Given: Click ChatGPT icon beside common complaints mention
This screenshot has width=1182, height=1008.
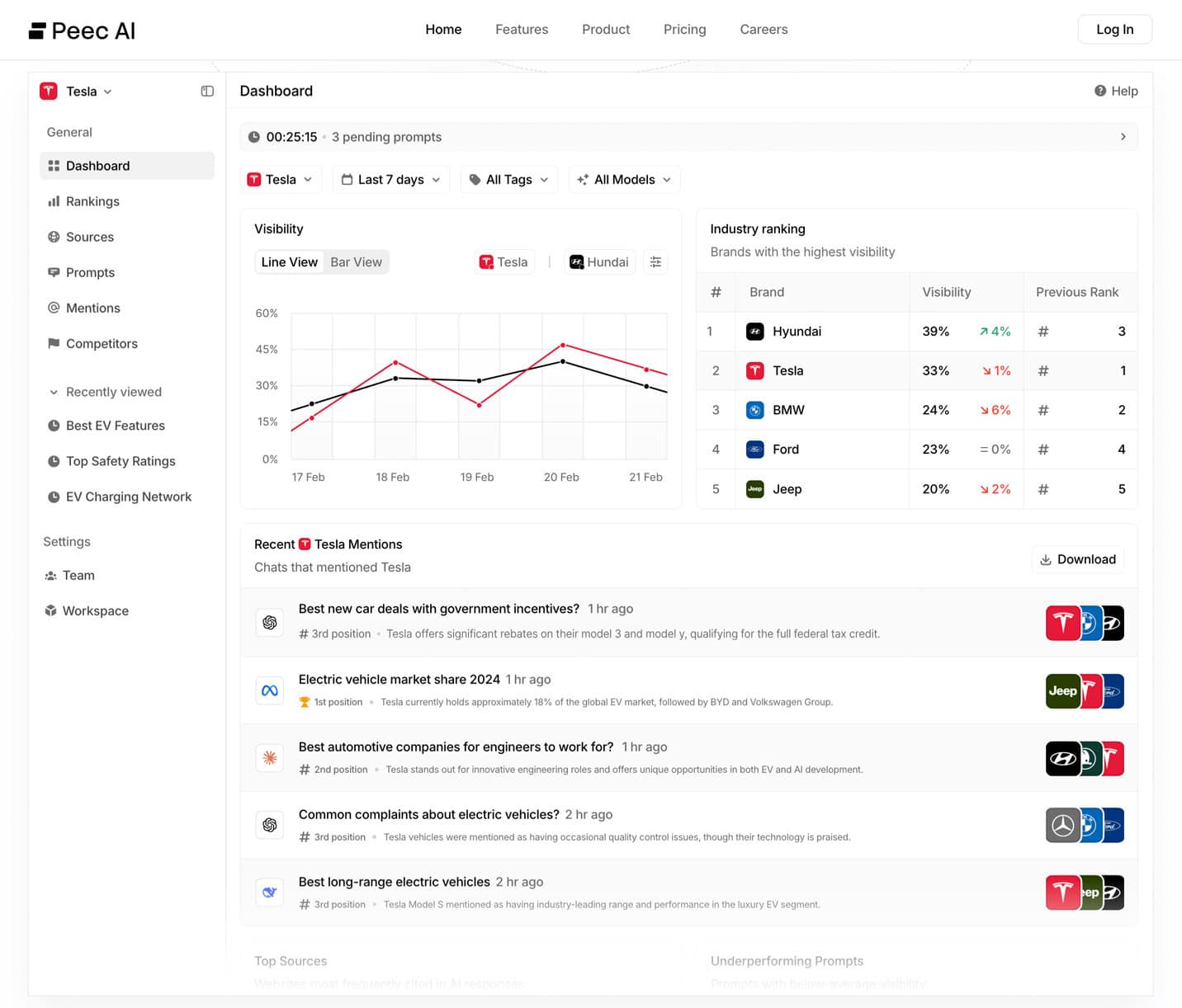Looking at the screenshot, I should tap(270, 825).
